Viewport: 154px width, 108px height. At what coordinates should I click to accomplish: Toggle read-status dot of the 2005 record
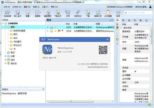tap(47, 27)
